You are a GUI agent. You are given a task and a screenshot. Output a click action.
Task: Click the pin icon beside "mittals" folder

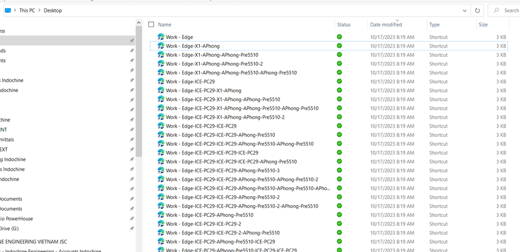point(132,140)
